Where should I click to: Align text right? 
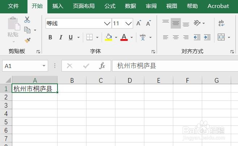[x=186, y=37]
